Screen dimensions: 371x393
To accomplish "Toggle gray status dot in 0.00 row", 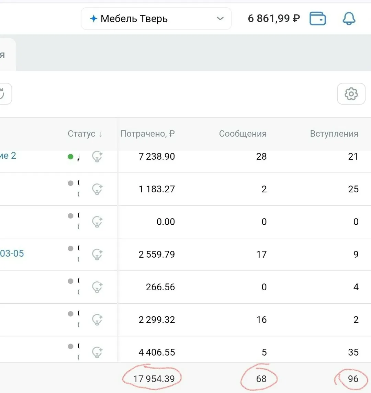I will click(71, 216).
